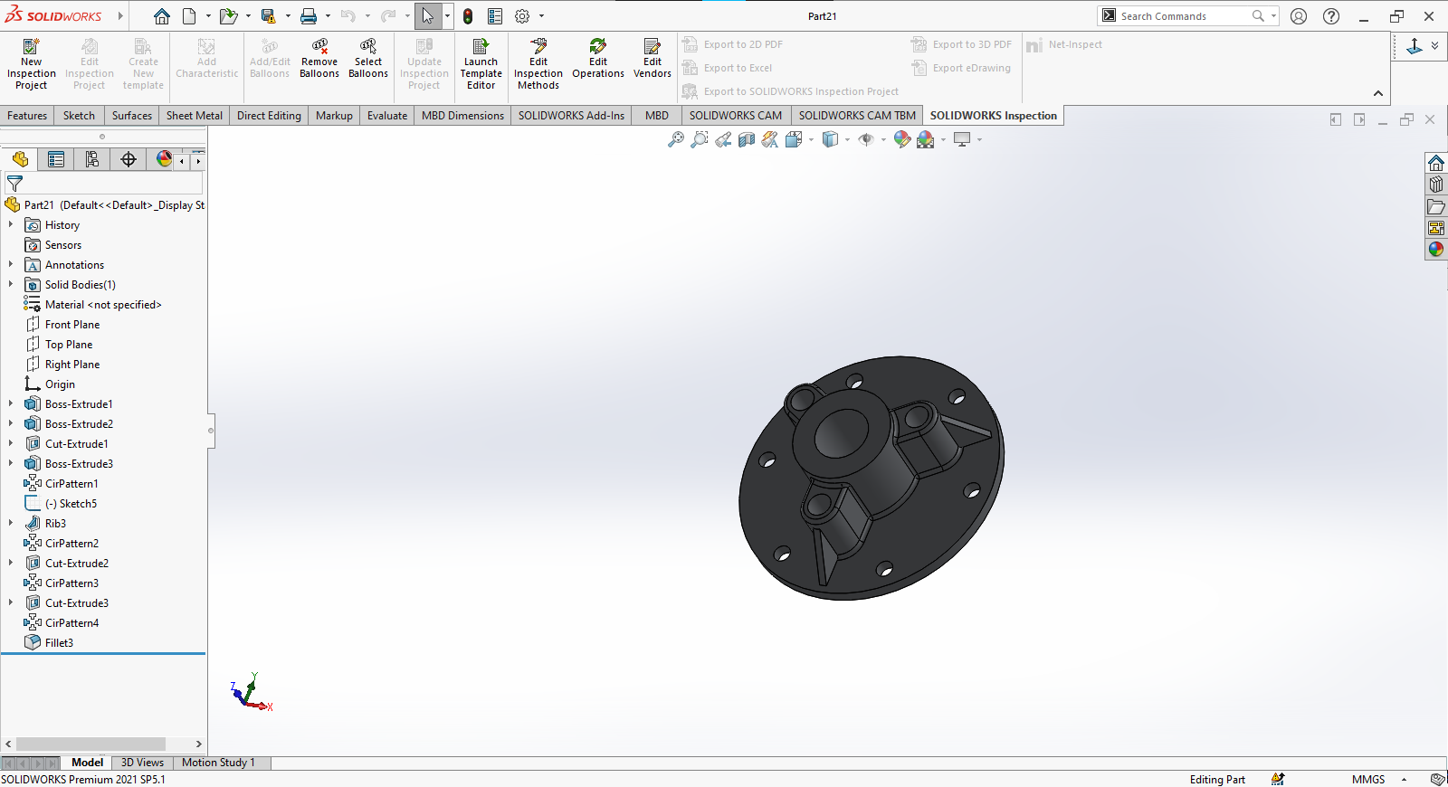This screenshot has width=1448, height=787.
Task: Launch Template Editor
Action: (481, 63)
